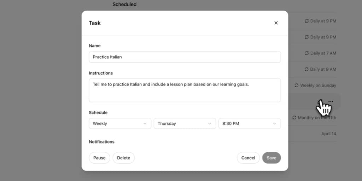The image size is (362, 181).
Task: Click the Name field containing Practice Italian
Action: pyautogui.click(x=185, y=57)
